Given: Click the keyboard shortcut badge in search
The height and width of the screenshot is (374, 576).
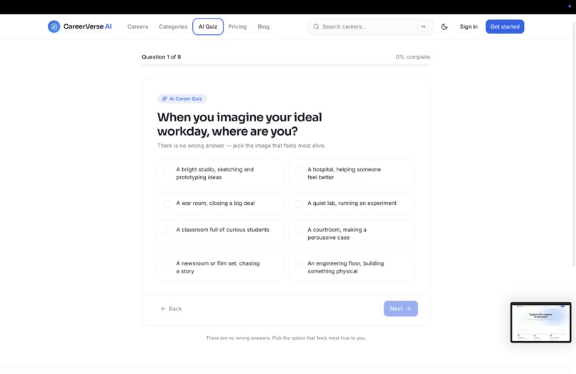Looking at the screenshot, I should point(423,26).
